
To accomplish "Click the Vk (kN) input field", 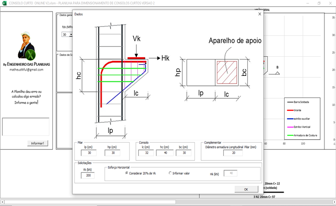I will click(x=88, y=176).
